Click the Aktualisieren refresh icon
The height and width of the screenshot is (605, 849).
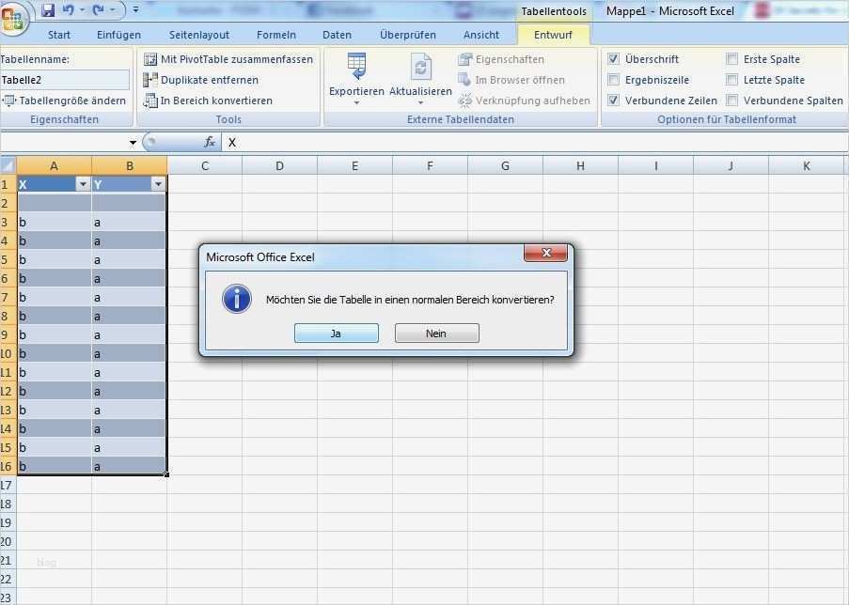(420, 68)
